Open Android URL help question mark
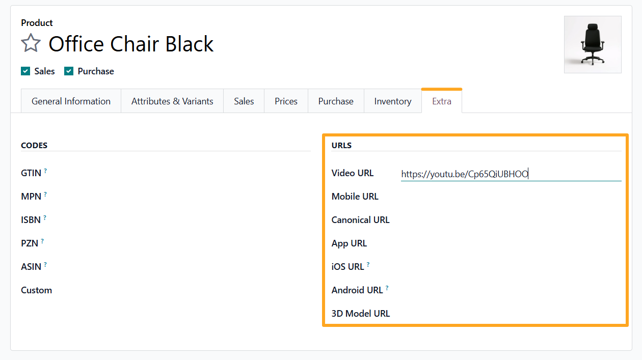The image size is (642, 360). pos(387,288)
